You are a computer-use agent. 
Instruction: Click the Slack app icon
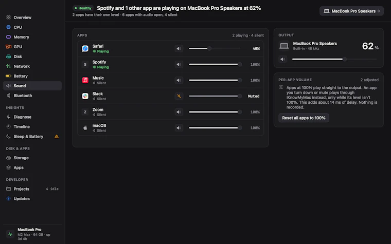[x=85, y=96]
